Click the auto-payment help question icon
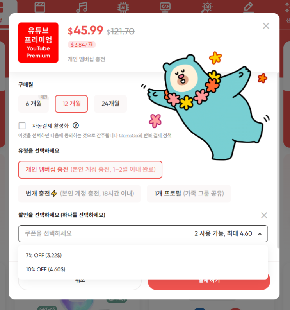This screenshot has height=310, width=290. (x=76, y=125)
